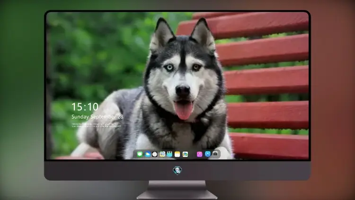The image size is (355, 200).
Task: Open the Weather app in the dock
Action: point(147,155)
